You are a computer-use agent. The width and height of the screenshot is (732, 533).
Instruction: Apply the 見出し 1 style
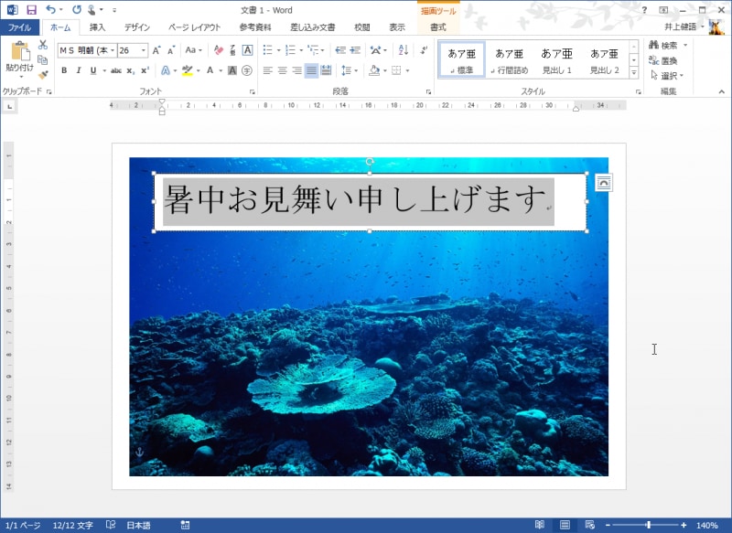[557, 62]
